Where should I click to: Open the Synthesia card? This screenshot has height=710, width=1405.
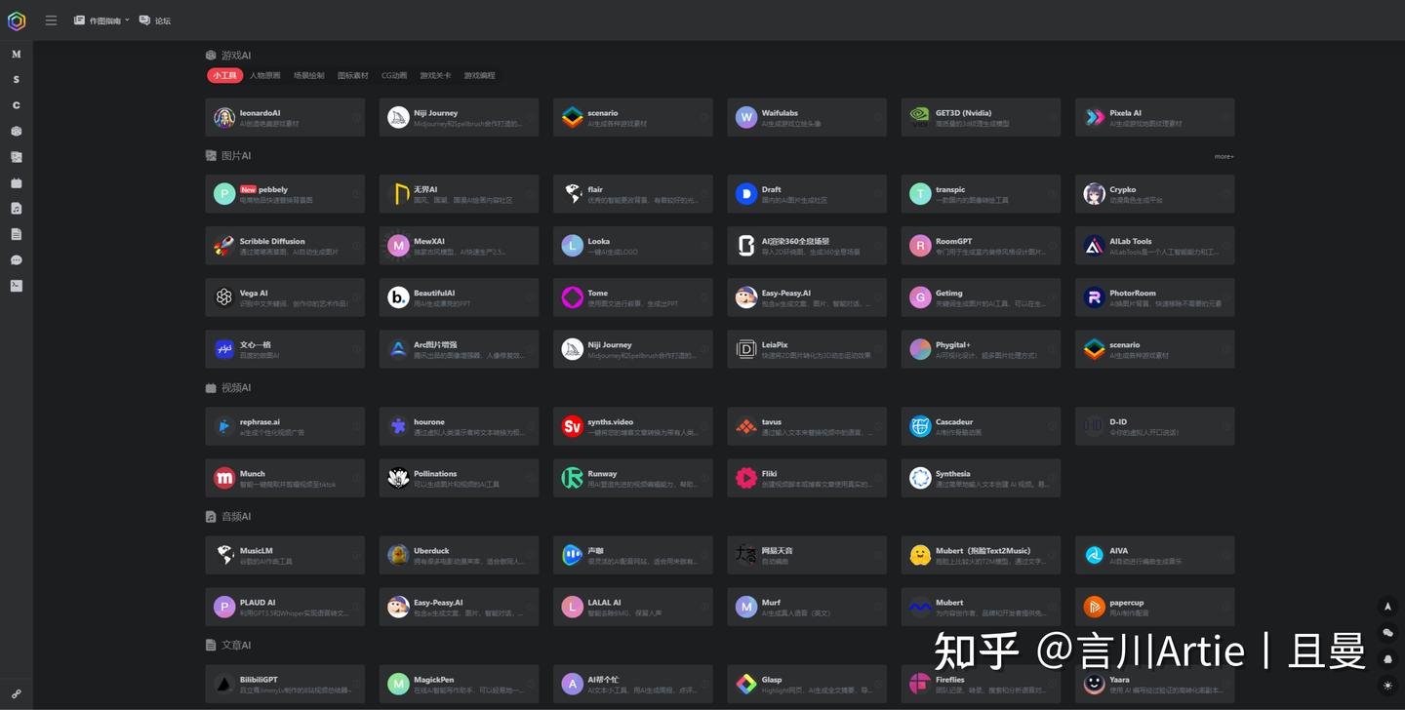click(x=981, y=478)
